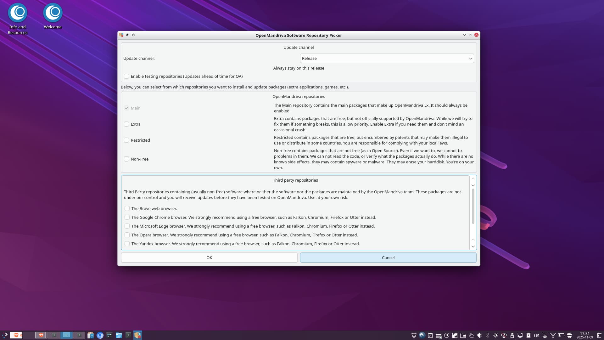Screen dimensions: 604x340
Task: Open the file manager folder taskbar icon
Action: click(x=119, y=335)
